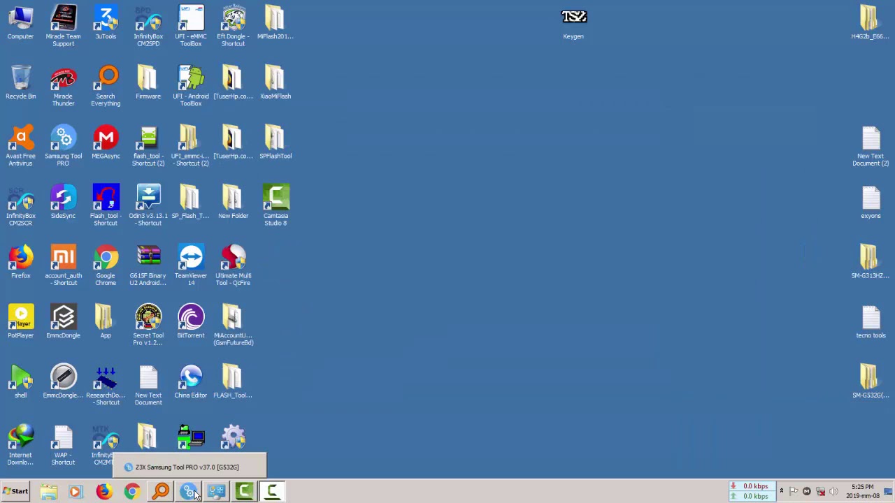
Task: Open MiAccountU (GsmFutureBd) folder
Action: pyautogui.click(x=234, y=326)
